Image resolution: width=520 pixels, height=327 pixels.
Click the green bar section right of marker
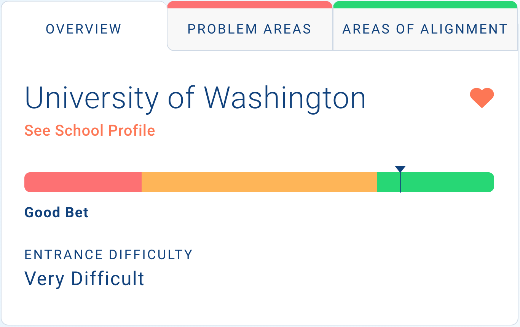(447, 182)
